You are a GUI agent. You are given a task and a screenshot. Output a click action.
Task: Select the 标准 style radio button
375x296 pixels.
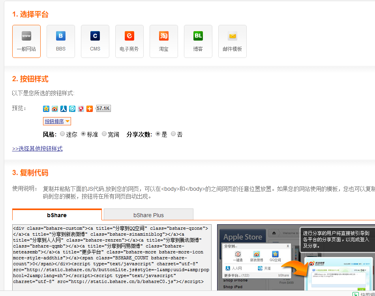[83, 134]
